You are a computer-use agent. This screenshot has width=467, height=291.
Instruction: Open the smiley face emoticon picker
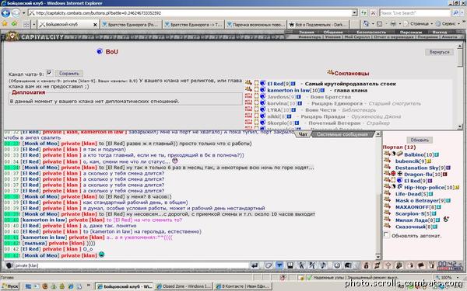tap(337, 265)
